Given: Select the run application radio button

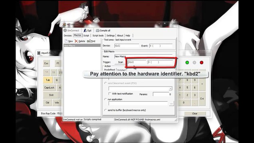Looking at the screenshot, I should (105, 99).
